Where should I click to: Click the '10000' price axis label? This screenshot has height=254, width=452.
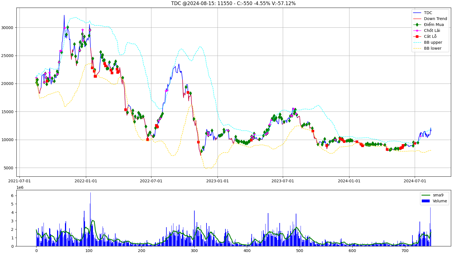[7, 140]
